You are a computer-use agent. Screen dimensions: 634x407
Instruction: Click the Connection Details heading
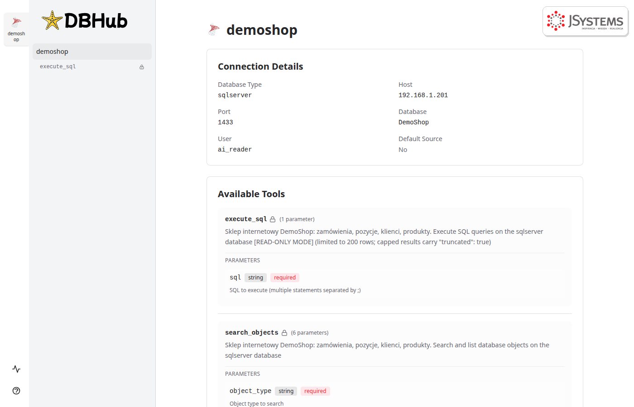coord(260,66)
